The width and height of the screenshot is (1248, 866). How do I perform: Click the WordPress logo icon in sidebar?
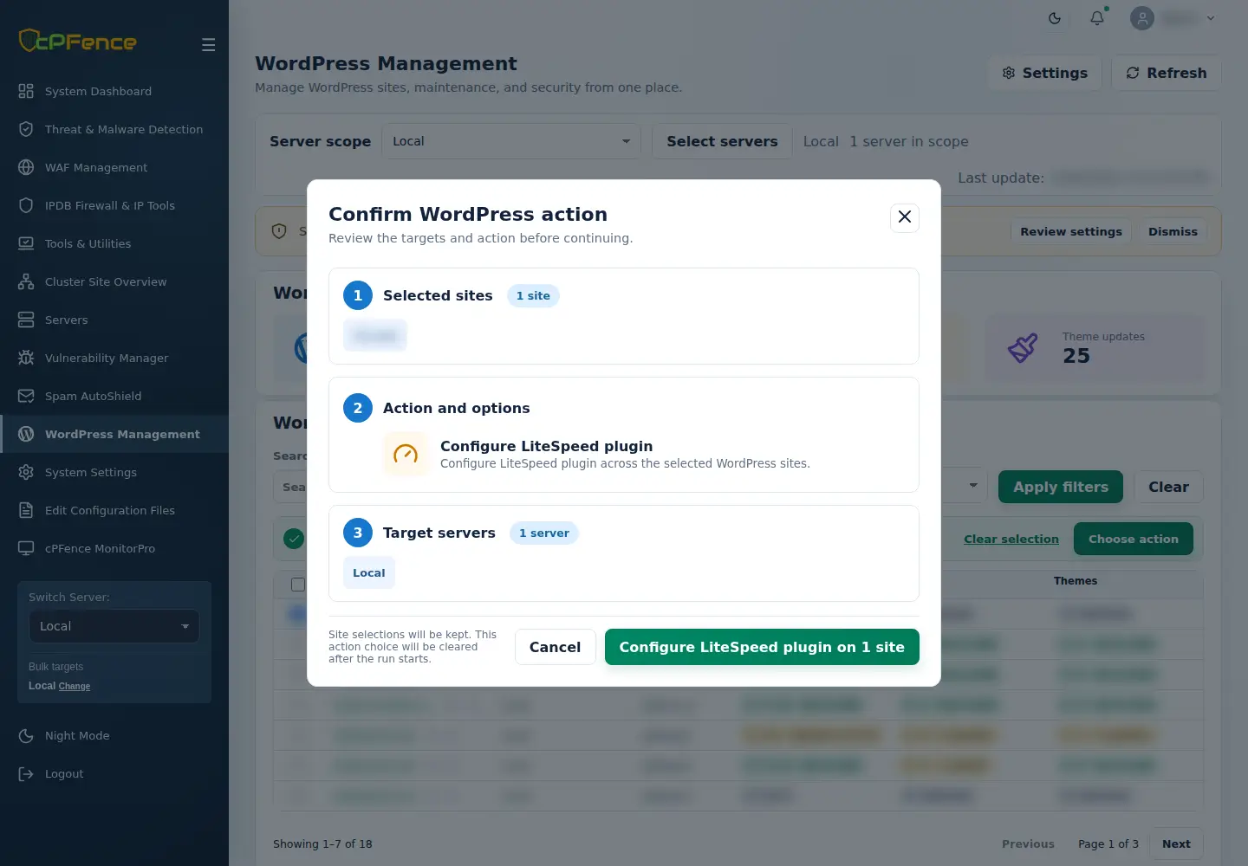tap(26, 434)
